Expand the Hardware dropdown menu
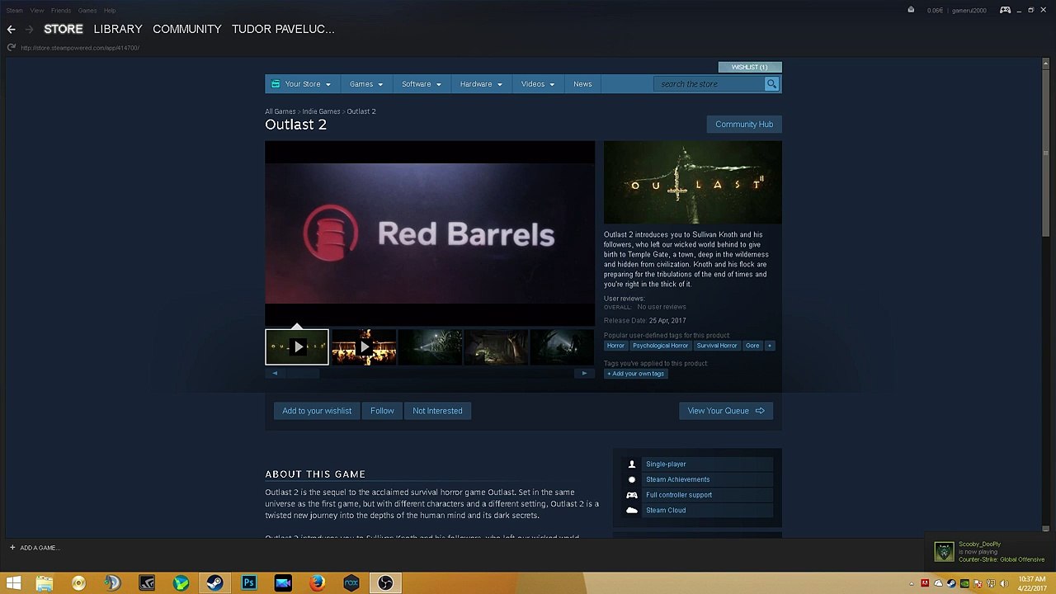The width and height of the screenshot is (1056, 594). coord(480,84)
